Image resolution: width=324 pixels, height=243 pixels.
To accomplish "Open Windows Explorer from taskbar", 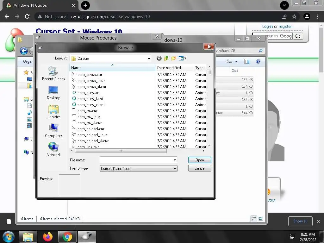I will point(28,237).
